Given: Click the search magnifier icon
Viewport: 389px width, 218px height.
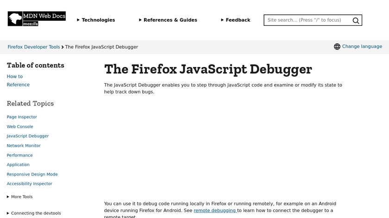Looking at the screenshot, I should click(x=356, y=20).
